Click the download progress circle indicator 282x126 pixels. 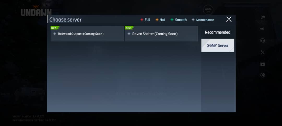click(208, 10)
